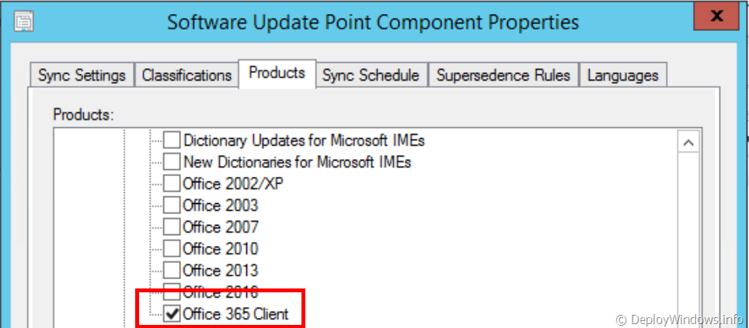Click the Office 2013 product label

point(221,271)
